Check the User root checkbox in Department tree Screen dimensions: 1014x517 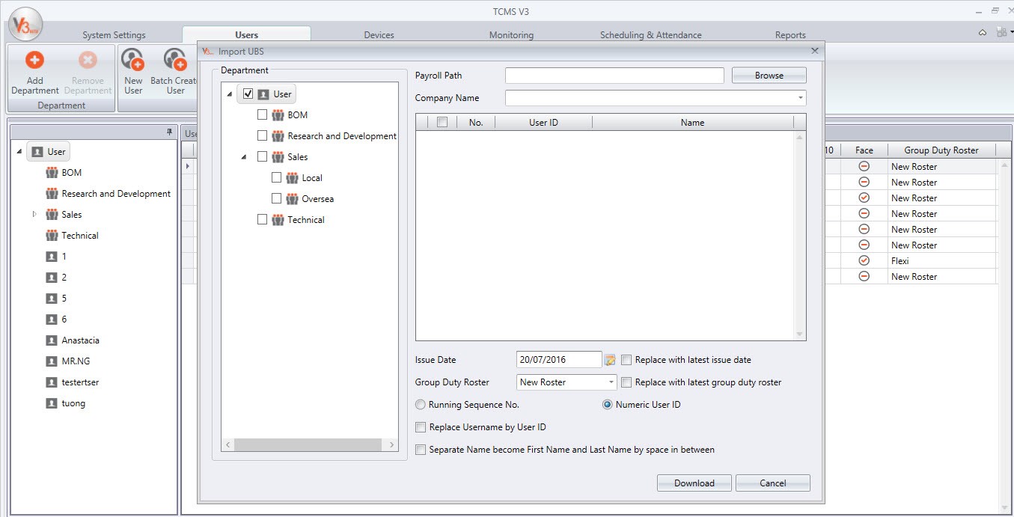tap(248, 94)
